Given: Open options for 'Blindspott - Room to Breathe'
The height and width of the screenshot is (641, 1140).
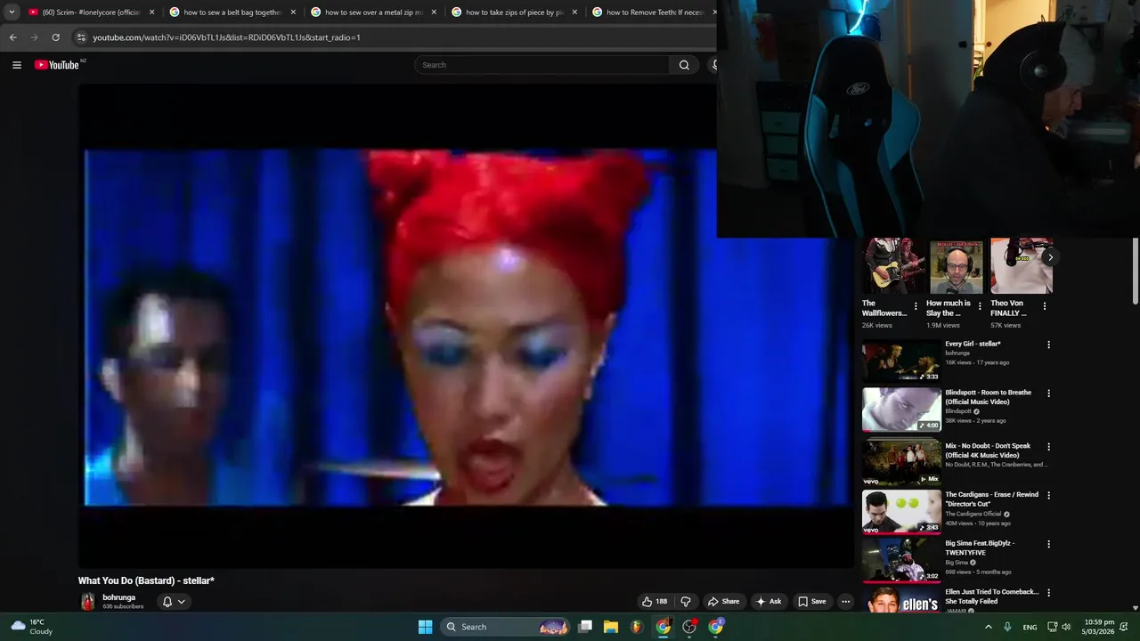Looking at the screenshot, I should coord(1048,394).
